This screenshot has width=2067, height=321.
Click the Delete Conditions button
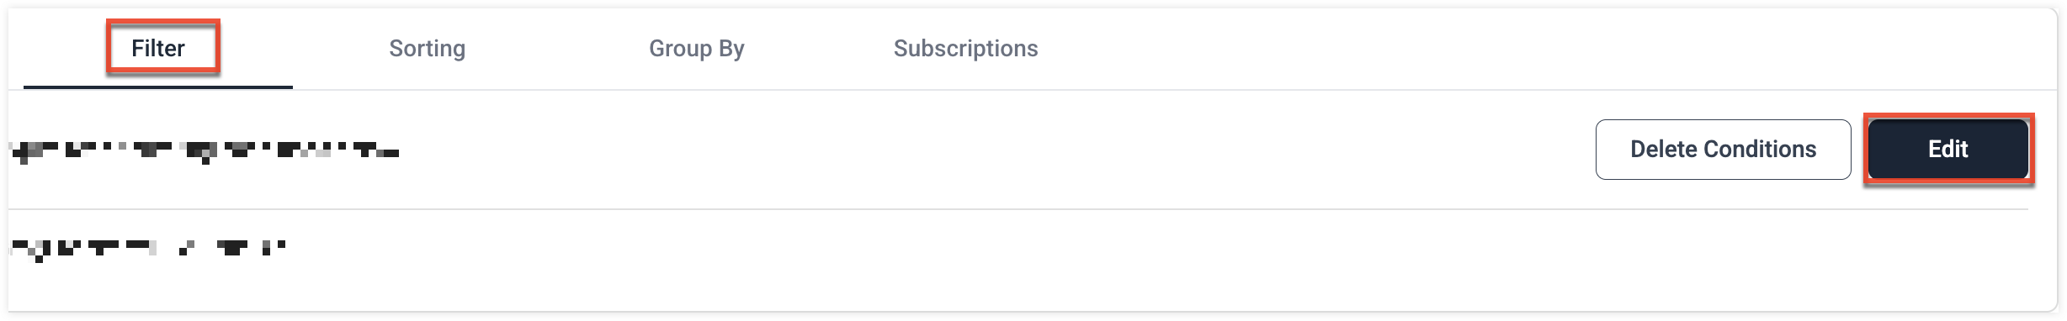pyautogui.click(x=1723, y=150)
